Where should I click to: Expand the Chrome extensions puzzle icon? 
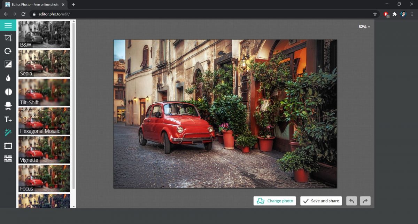(395, 14)
